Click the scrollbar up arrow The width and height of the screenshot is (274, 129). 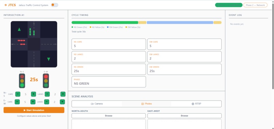[273, 1]
